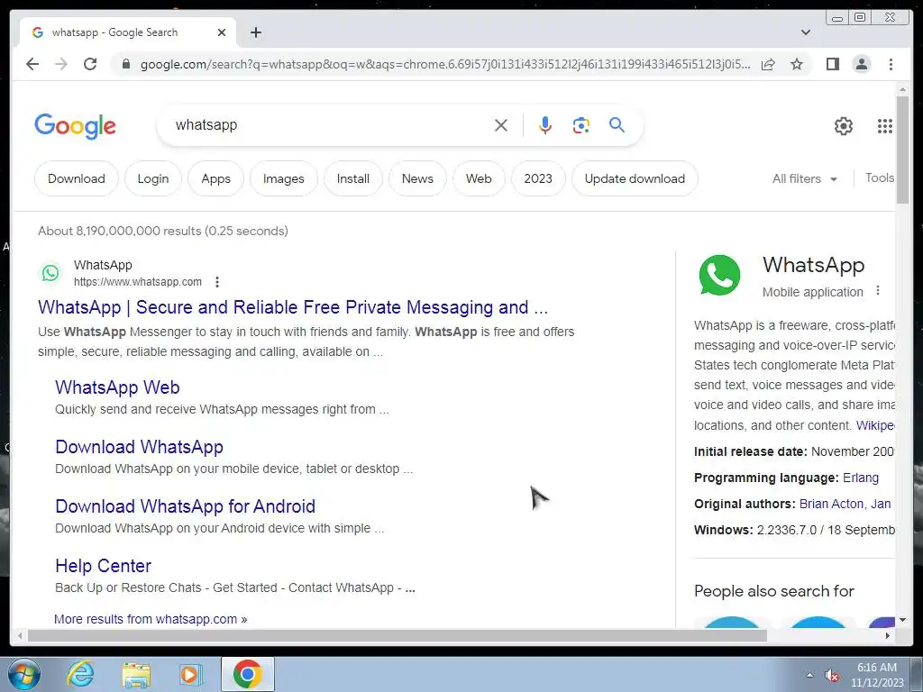The height and width of the screenshot is (692, 923).
Task: Close the whatsapp Google Search tab
Action: [222, 32]
